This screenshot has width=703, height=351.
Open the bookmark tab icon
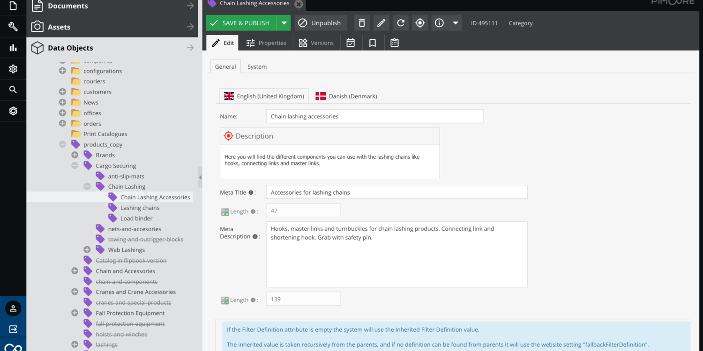[x=373, y=43]
